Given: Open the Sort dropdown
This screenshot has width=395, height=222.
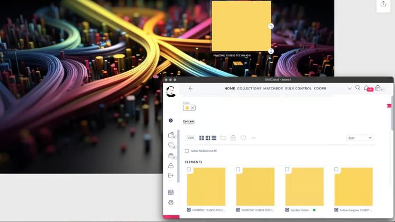Looking at the screenshot, I should 360,138.
